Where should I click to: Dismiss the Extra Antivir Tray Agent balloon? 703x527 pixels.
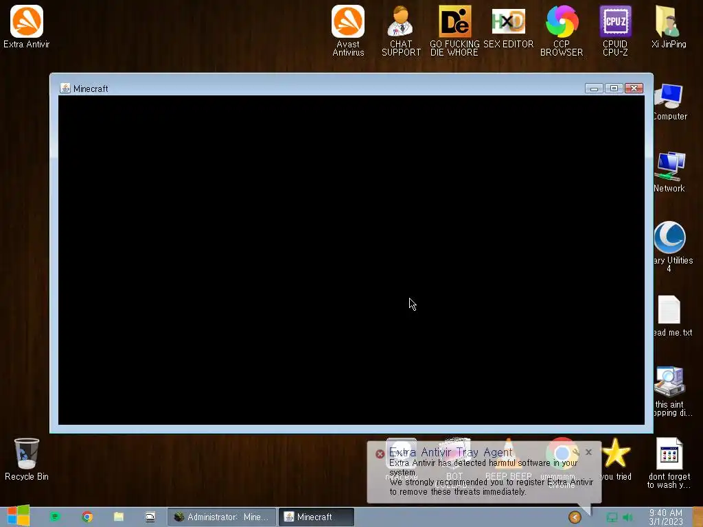point(588,452)
